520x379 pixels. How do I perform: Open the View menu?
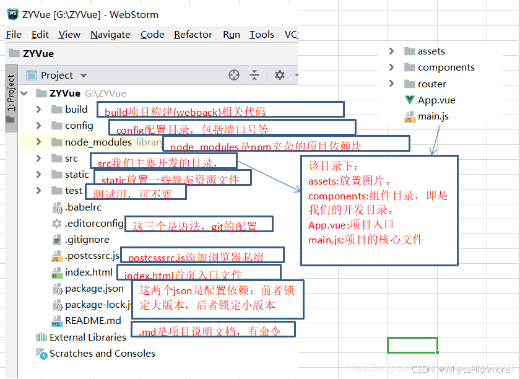click(69, 35)
